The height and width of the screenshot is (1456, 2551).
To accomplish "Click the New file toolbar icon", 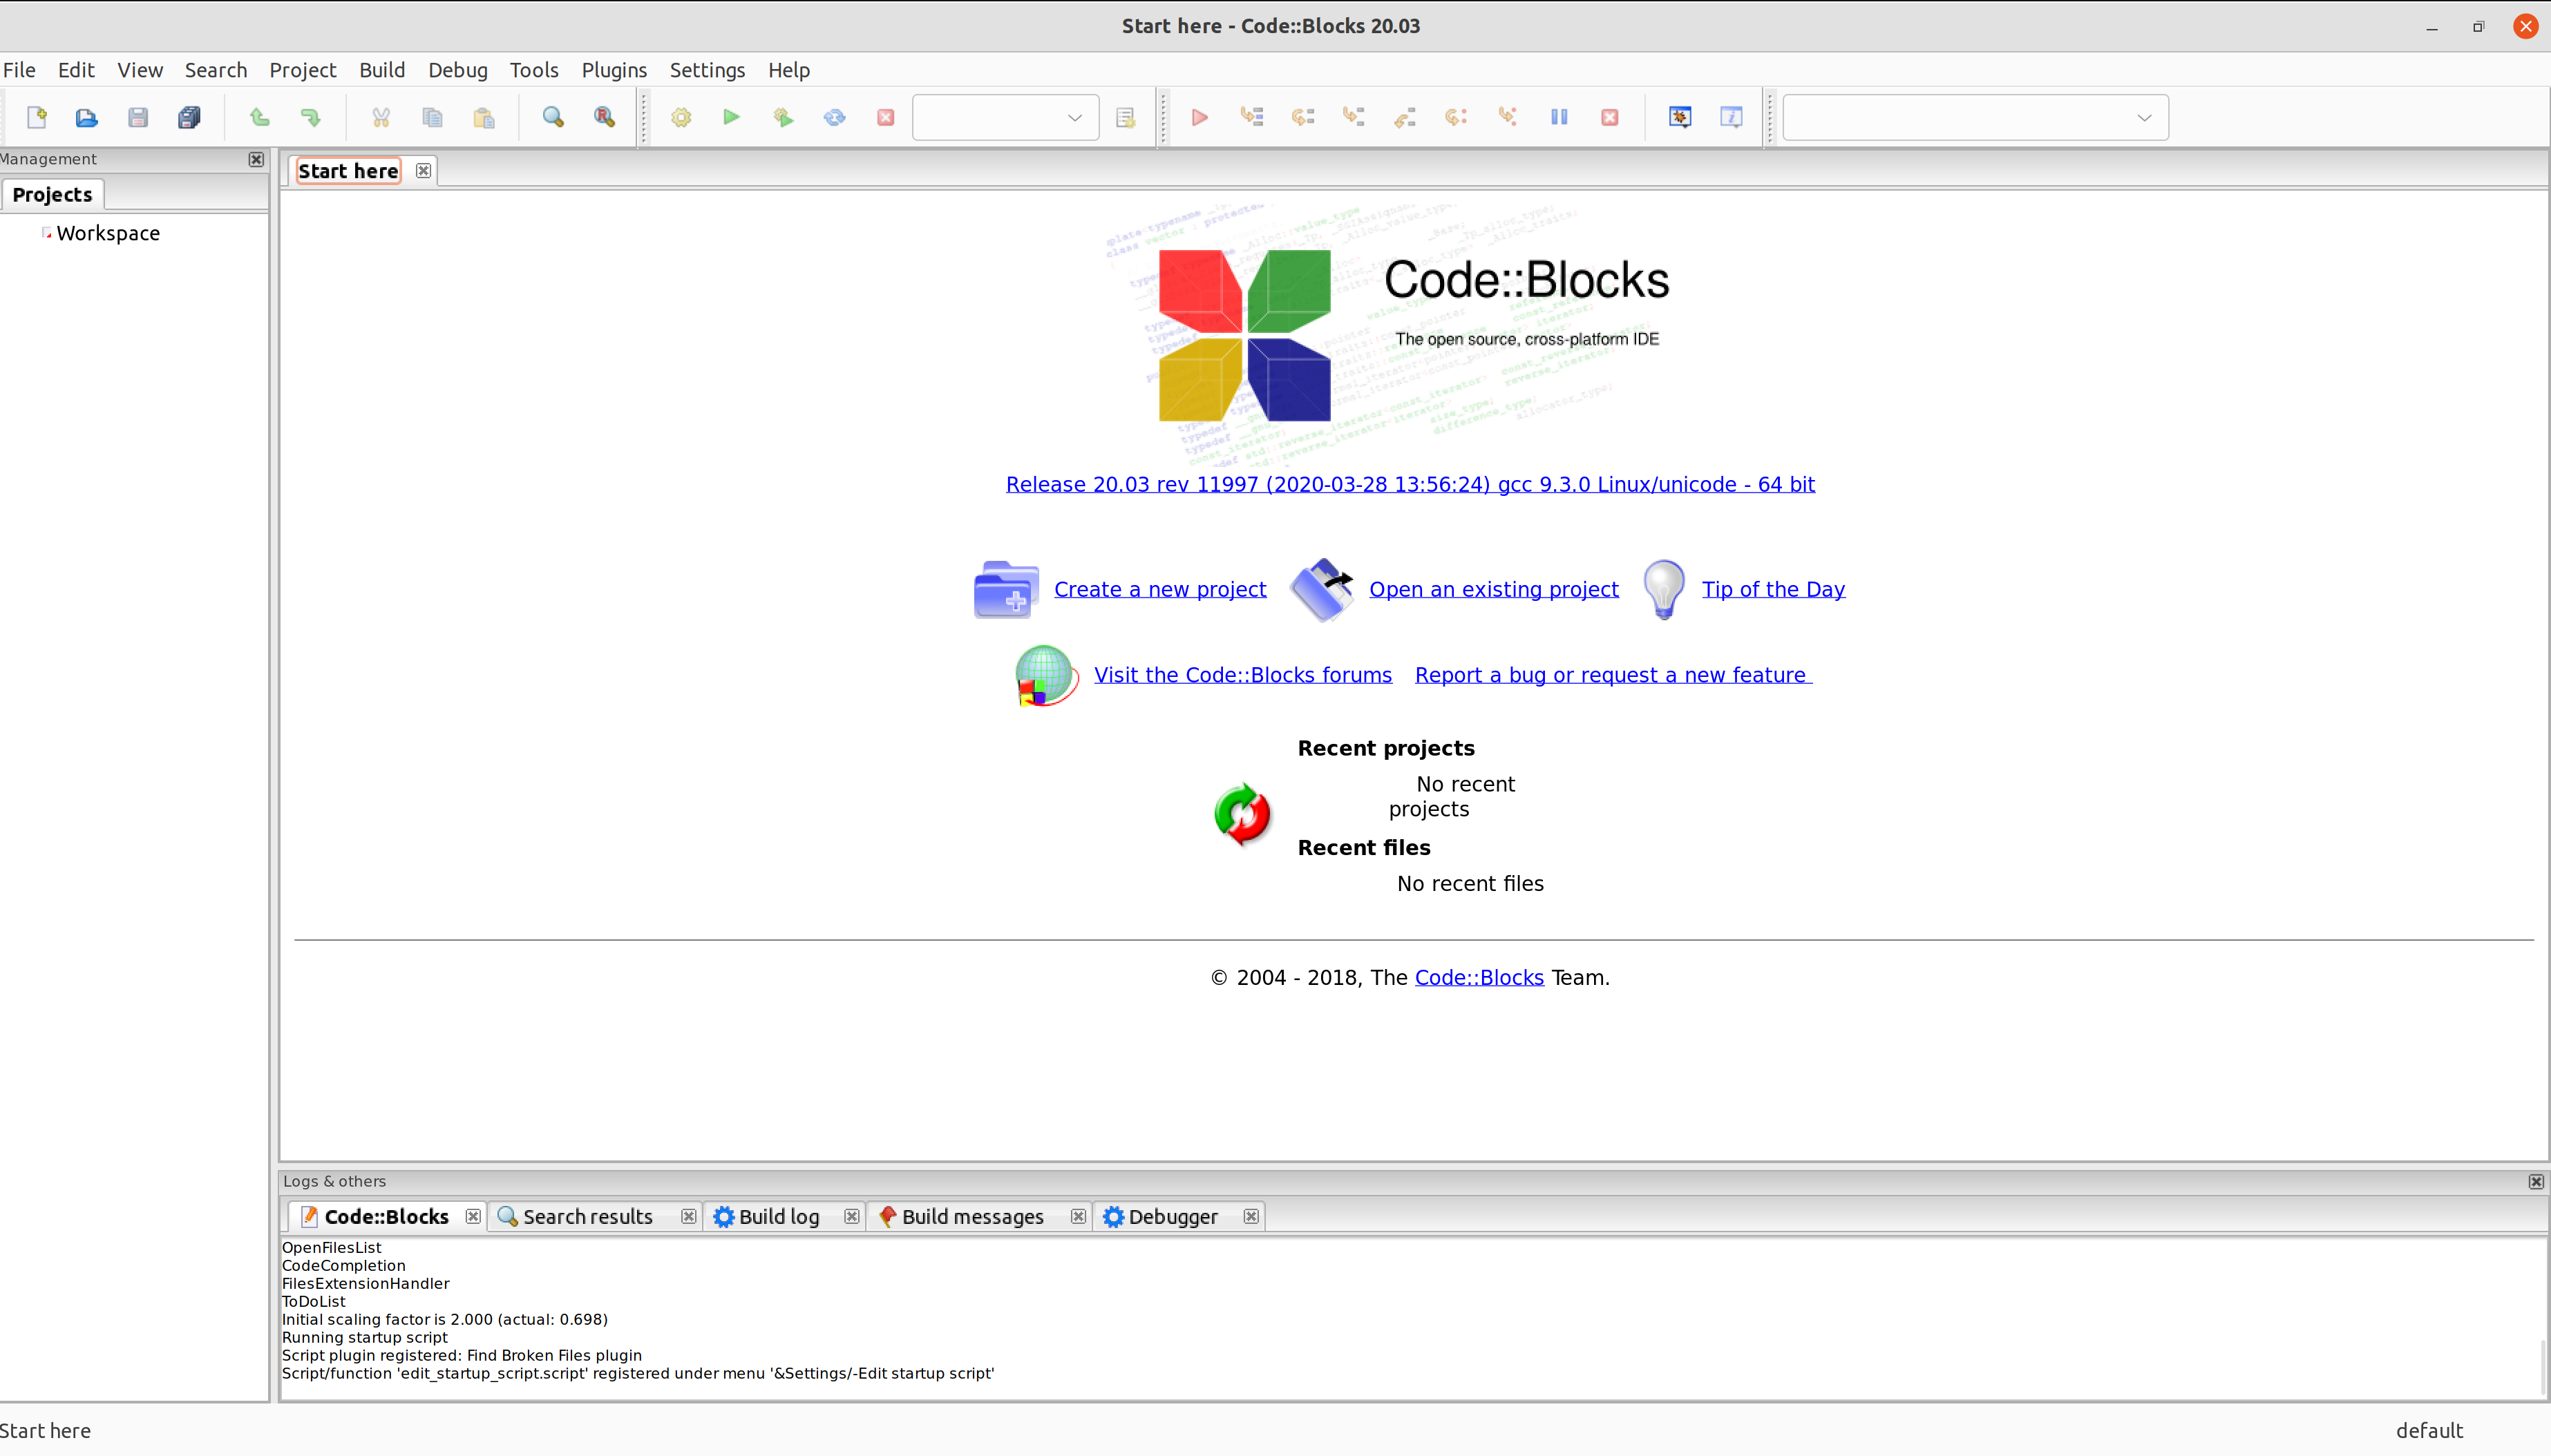I will [x=37, y=117].
